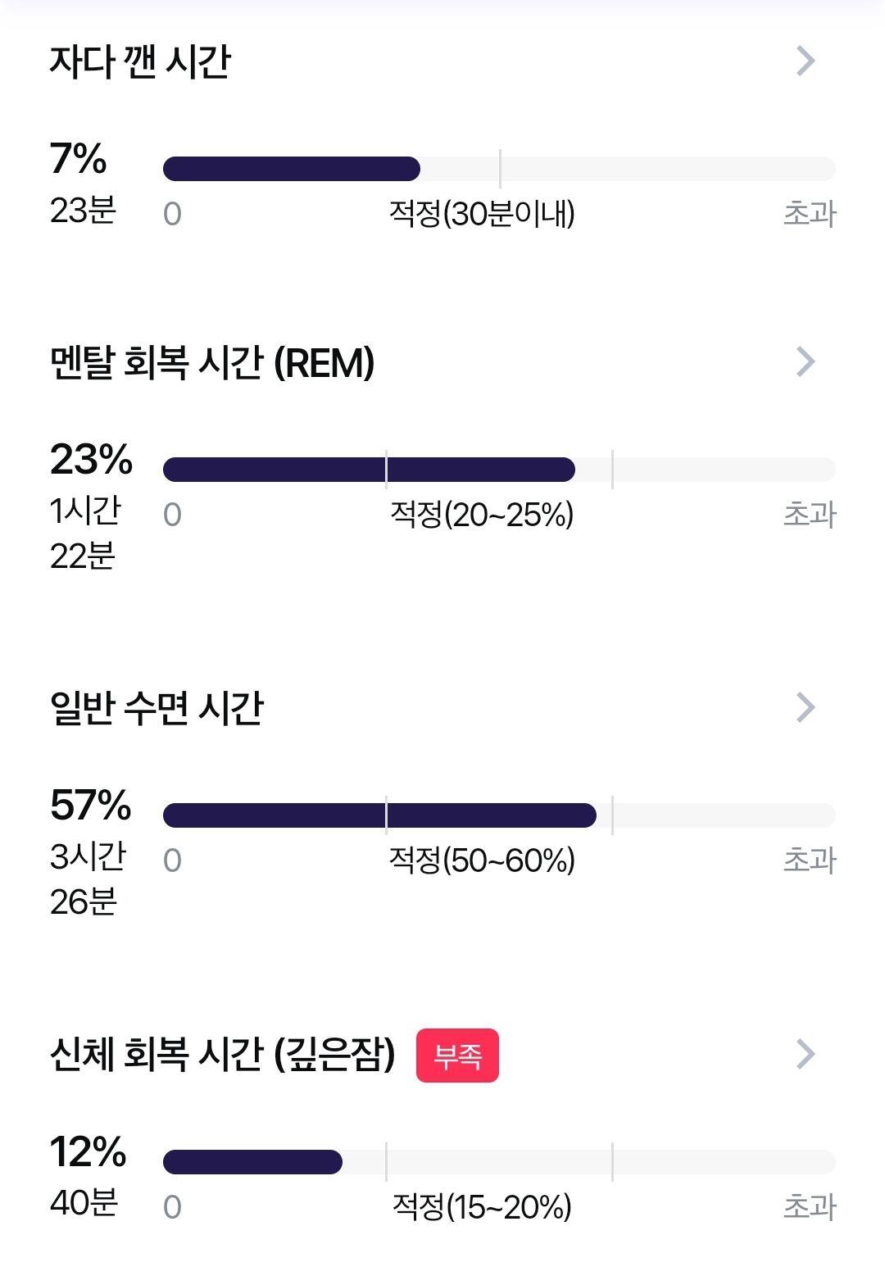Click the 57% light sleep progress bar
Image resolution: width=885 pixels, height=1285 pixels.
499,815
